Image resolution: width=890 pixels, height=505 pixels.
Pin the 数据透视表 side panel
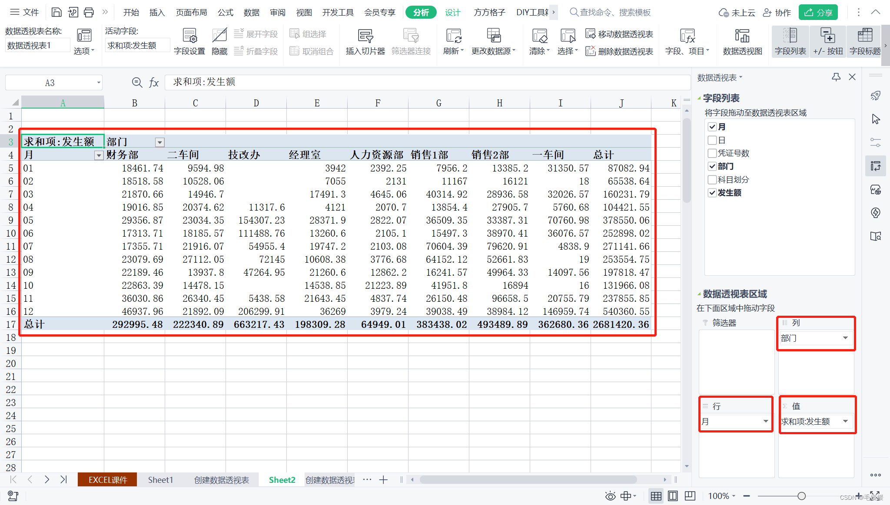(x=836, y=77)
